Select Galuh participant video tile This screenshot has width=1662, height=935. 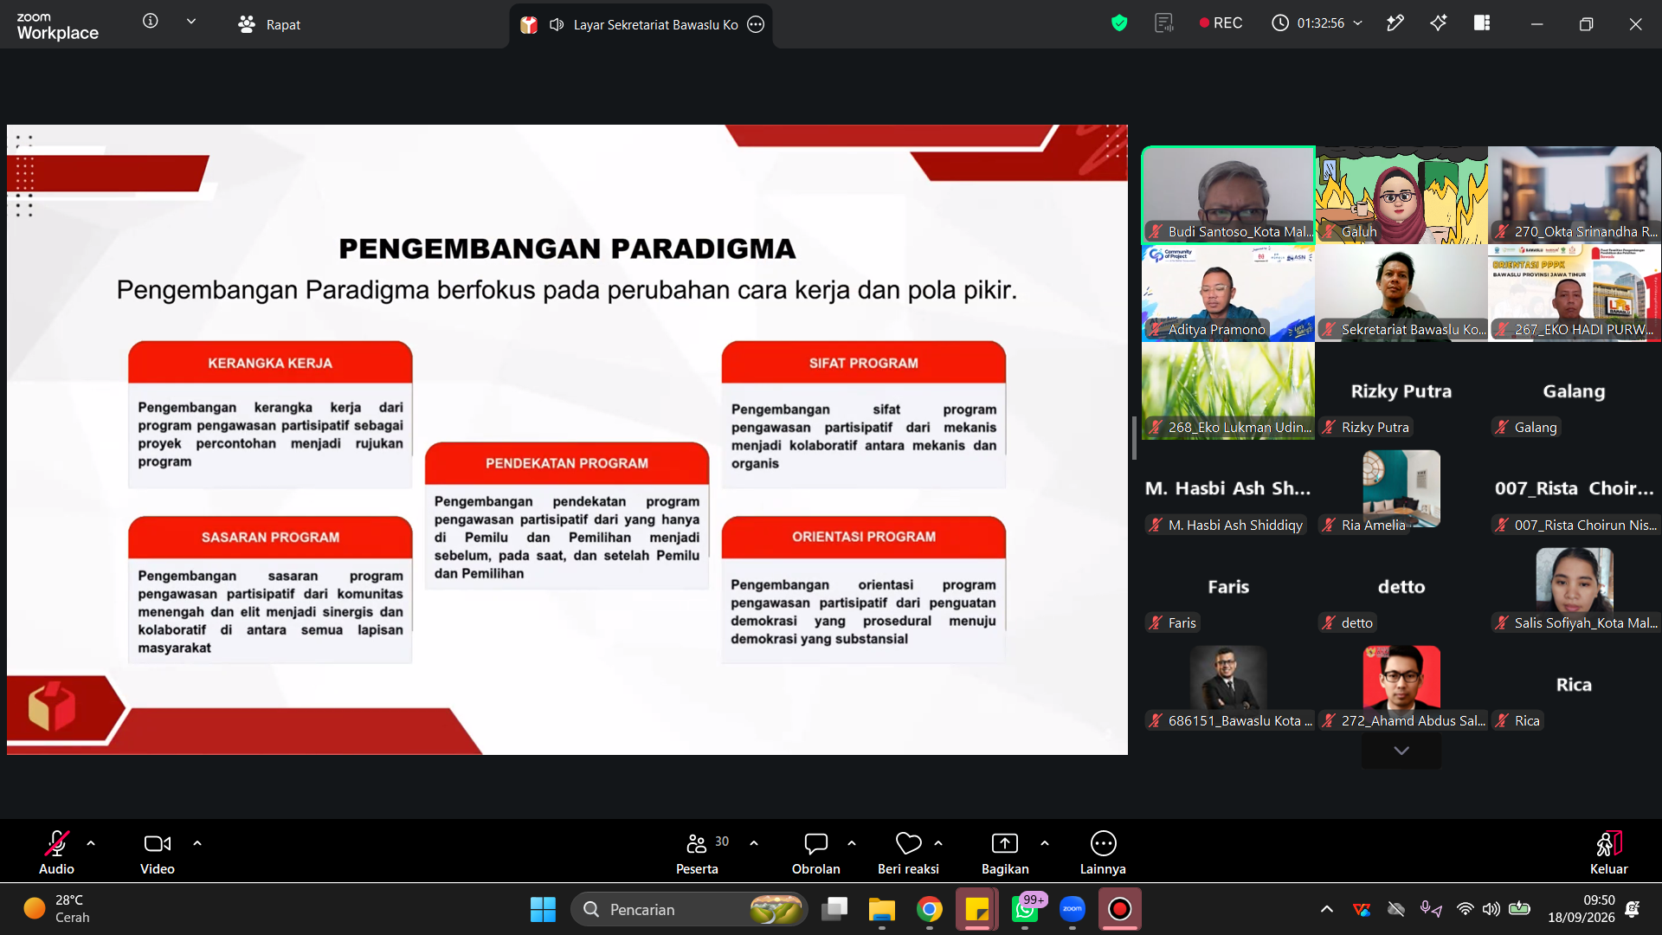pos(1401,195)
